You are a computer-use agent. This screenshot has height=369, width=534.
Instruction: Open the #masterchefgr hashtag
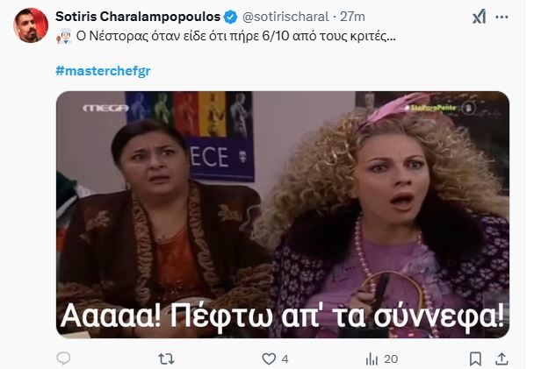coord(103,71)
